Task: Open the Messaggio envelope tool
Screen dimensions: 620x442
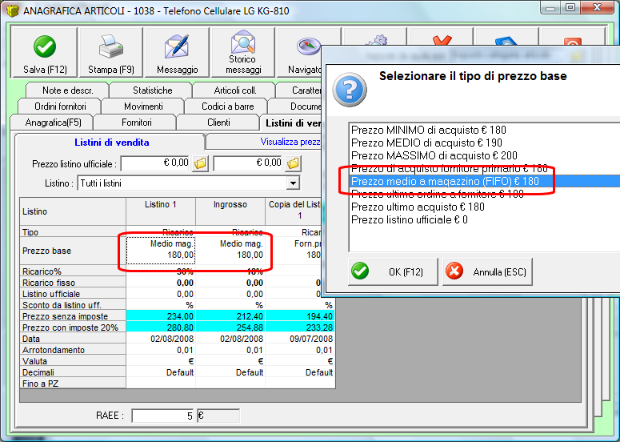Action: (177, 52)
